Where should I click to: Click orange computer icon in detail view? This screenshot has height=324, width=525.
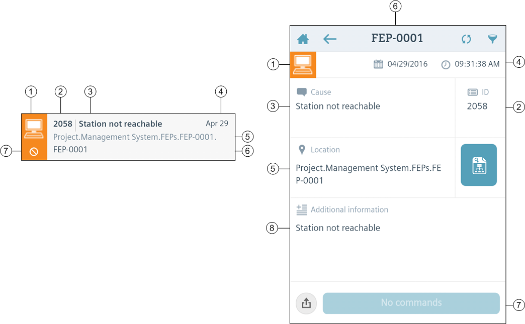coord(303,65)
